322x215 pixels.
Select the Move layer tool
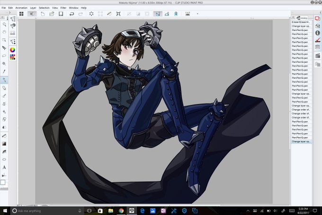[x=4, y=48]
